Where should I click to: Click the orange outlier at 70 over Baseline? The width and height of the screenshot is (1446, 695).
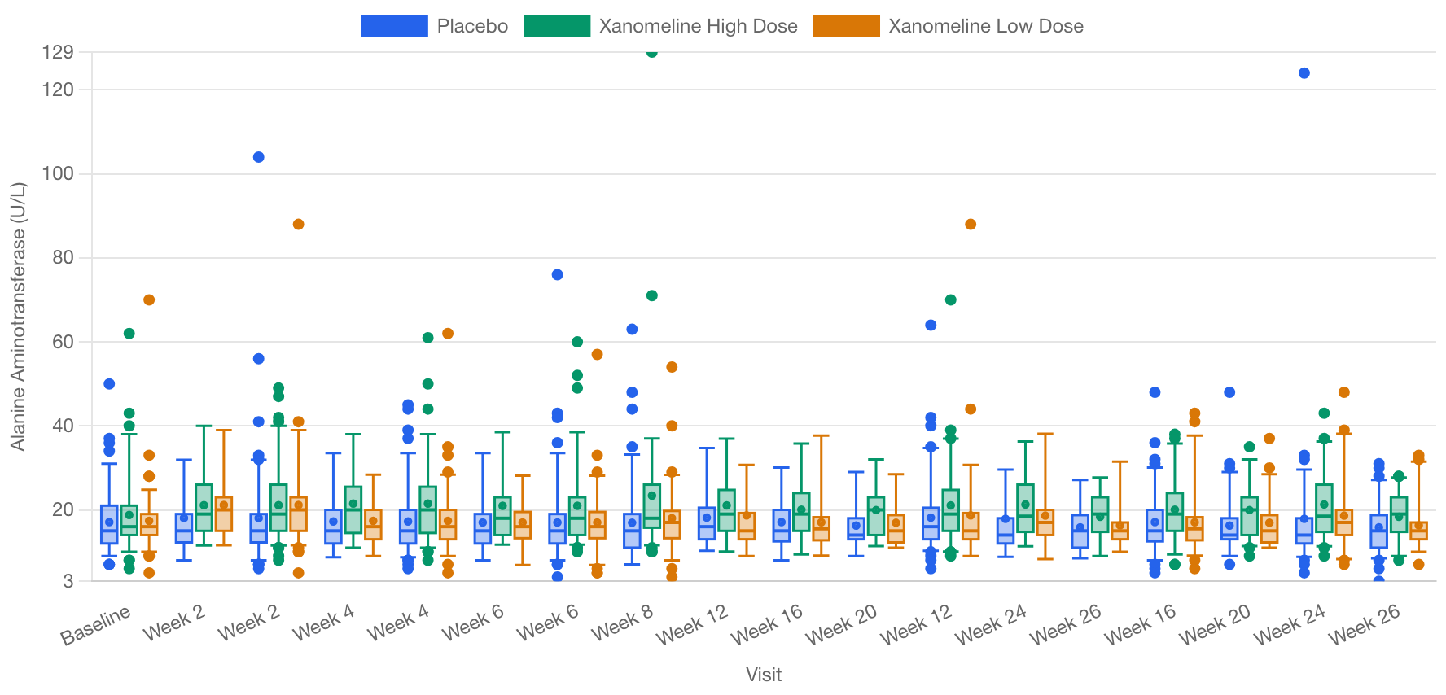pyautogui.click(x=149, y=299)
